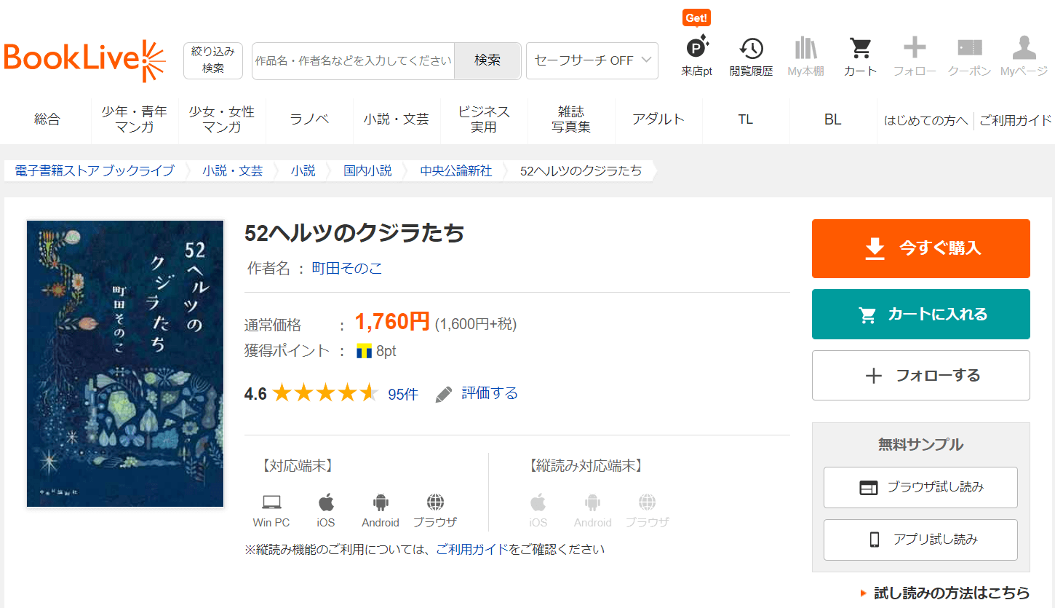This screenshot has height=608, width=1055.
Task: Select the 小説・文芸 category tab
Action: click(397, 119)
